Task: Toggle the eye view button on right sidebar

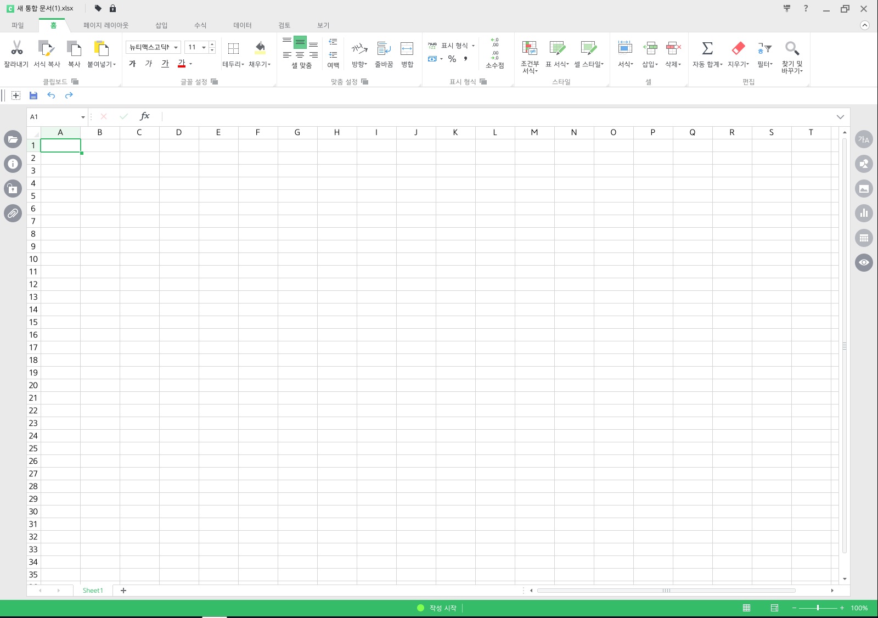Action: point(864,262)
